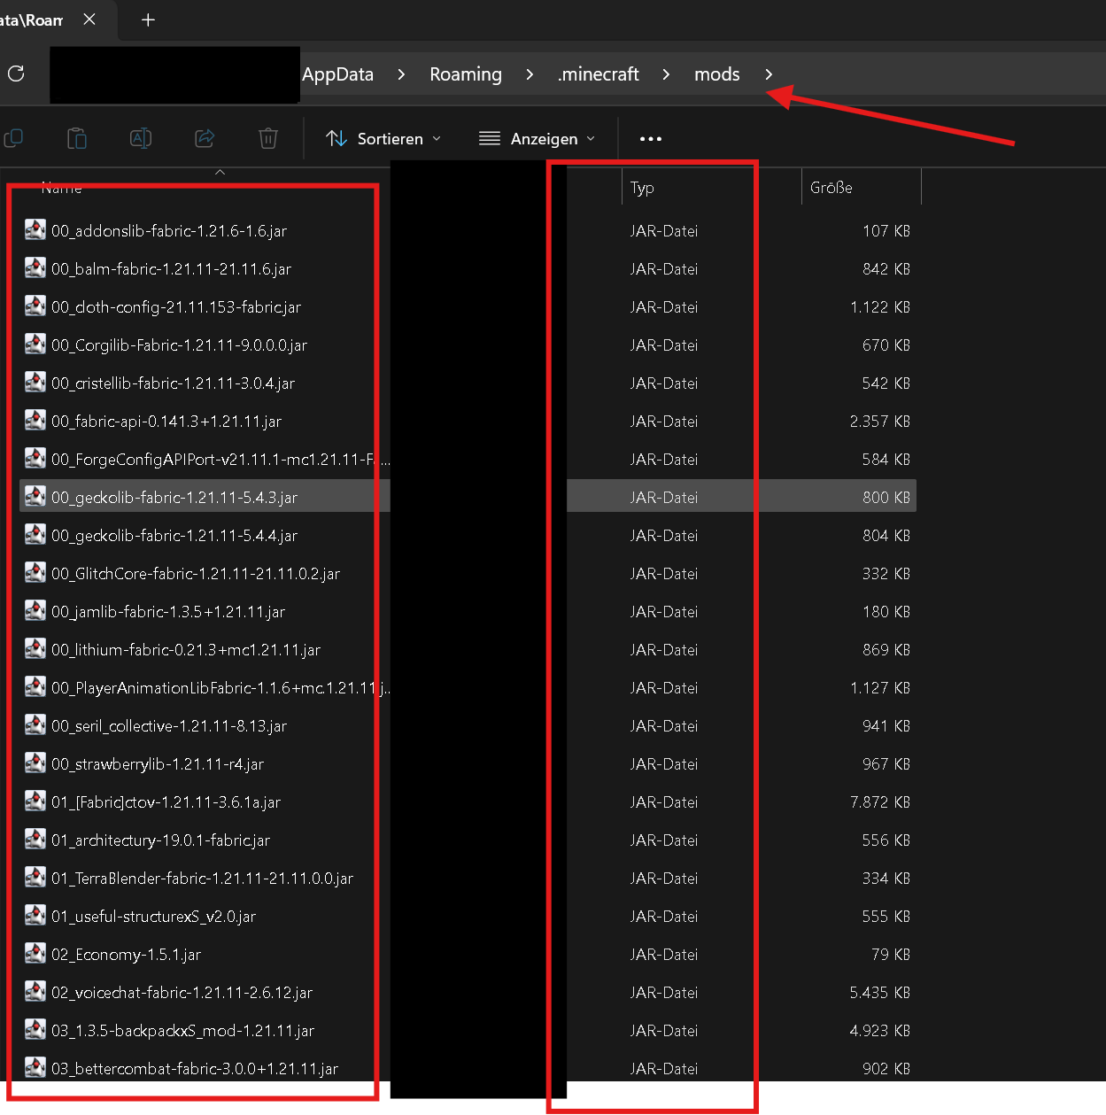The width and height of the screenshot is (1106, 1115).
Task: Select 00_cloth-config-21.11.153-fabric.jar file
Action: coord(176,307)
